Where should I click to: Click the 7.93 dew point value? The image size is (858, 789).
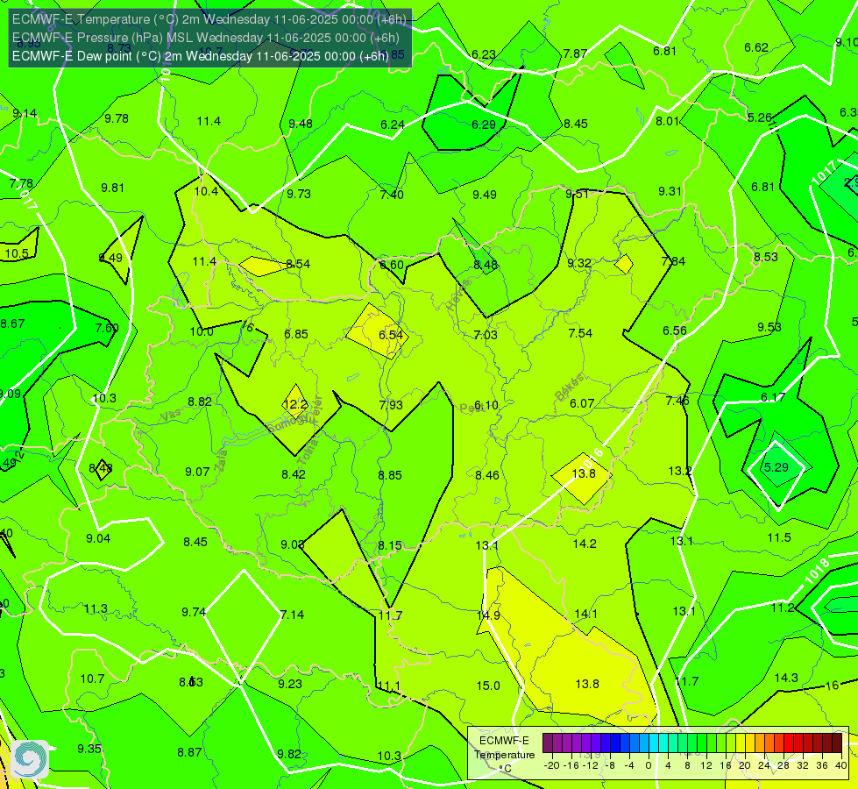click(x=391, y=405)
